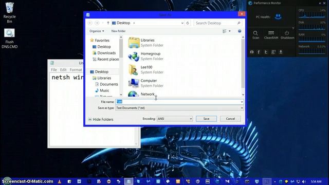Go up one folder level
The image size is (329, 185).
[x=108, y=23]
